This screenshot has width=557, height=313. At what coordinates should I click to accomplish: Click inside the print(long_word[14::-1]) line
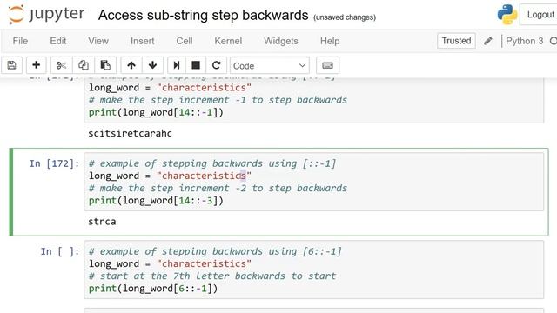156,112
